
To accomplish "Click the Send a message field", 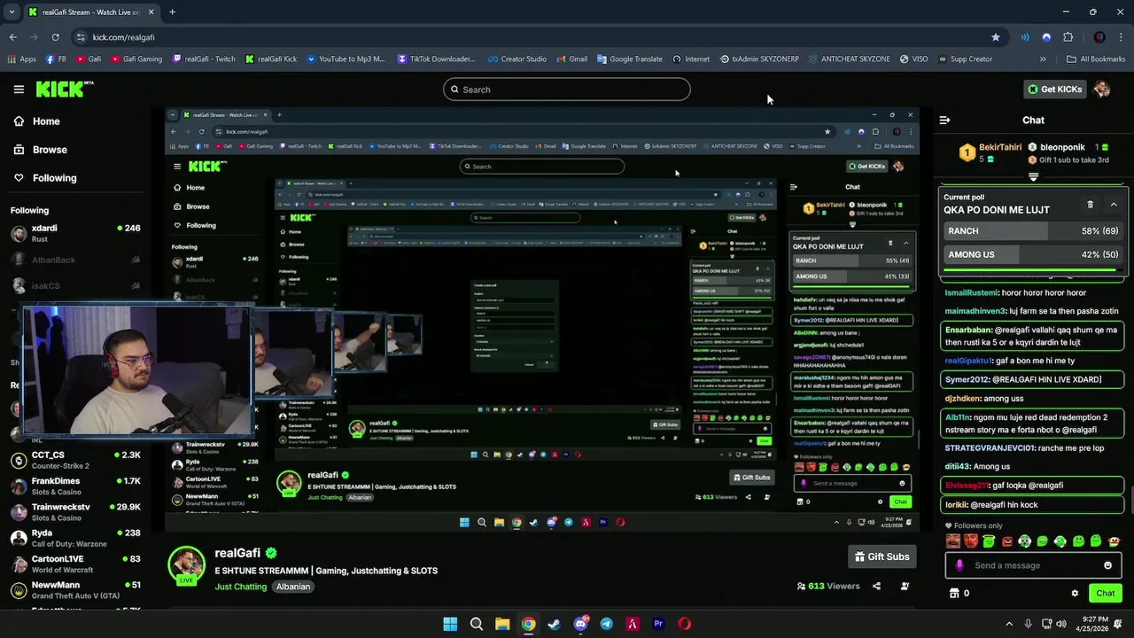I will [x=1032, y=566].
